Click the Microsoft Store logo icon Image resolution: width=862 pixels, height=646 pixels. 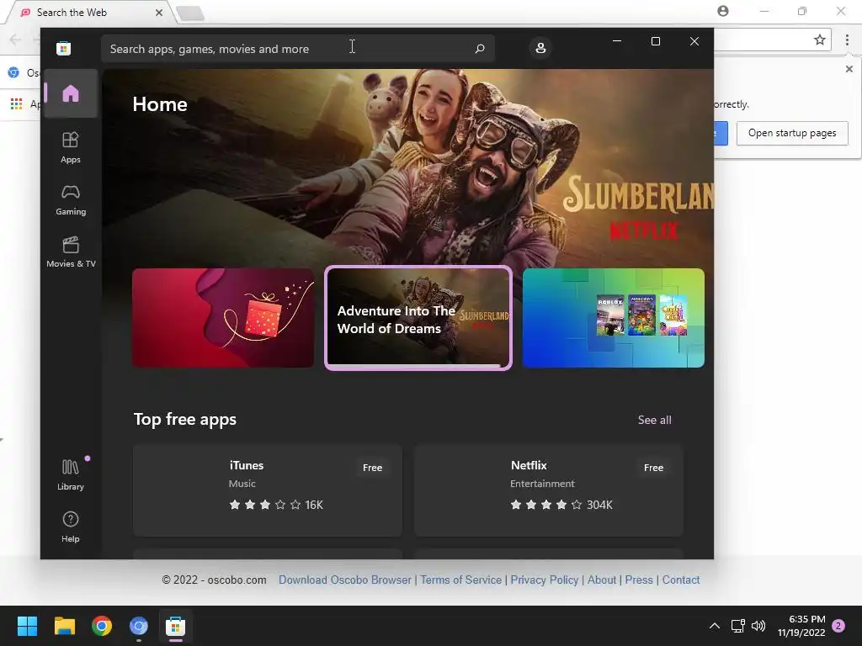pos(63,48)
